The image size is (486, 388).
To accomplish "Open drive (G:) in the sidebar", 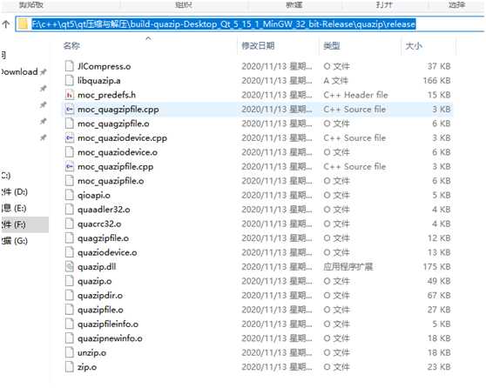I will pyautogui.click(x=15, y=241).
